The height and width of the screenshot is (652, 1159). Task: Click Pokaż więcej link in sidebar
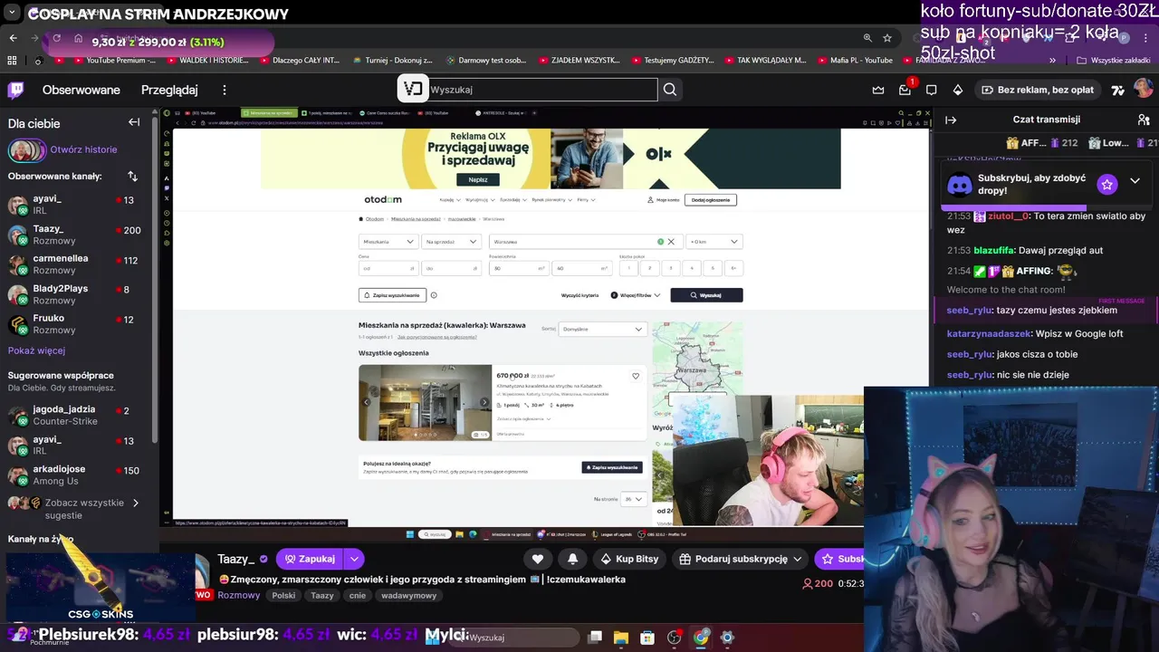click(x=36, y=350)
